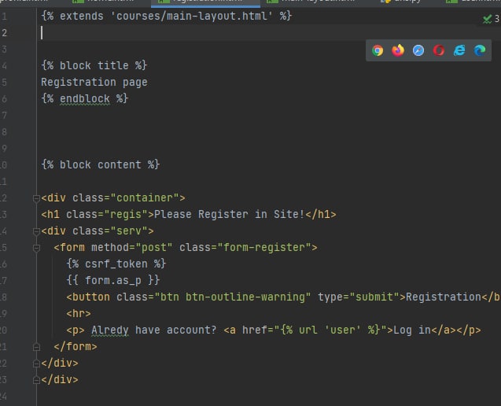This screenshot has width=501, height=406.
Task: Click fold end marker at </form>
Action: click(x=36, y=347)
